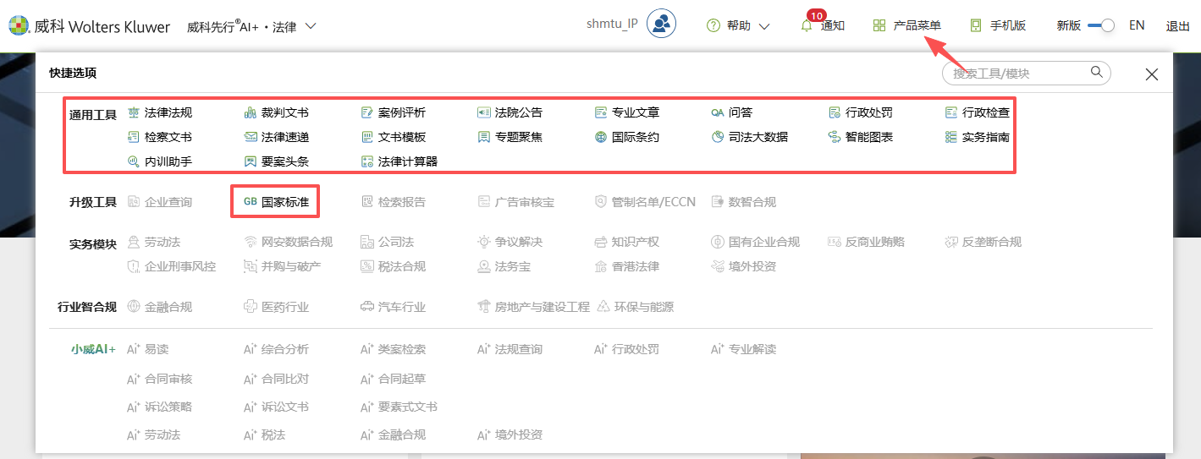
Task: Open 司法大数据 tool
Action: 758,137
